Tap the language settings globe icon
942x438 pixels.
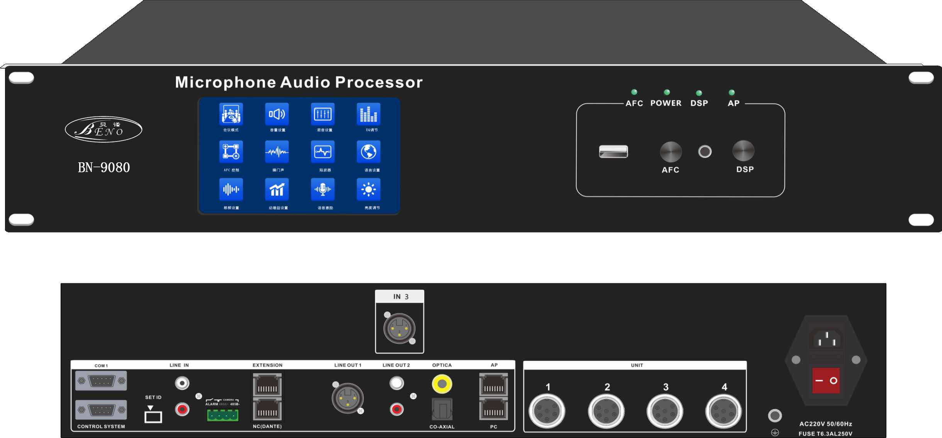pos(368,152)
